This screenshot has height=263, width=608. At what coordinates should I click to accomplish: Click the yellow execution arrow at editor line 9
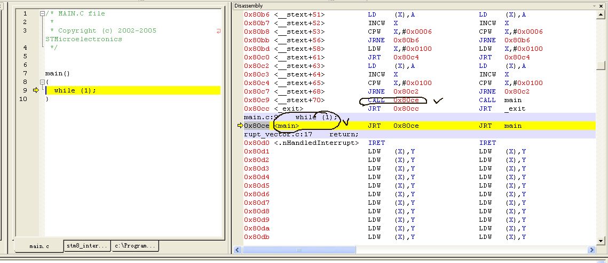[36, 90]
